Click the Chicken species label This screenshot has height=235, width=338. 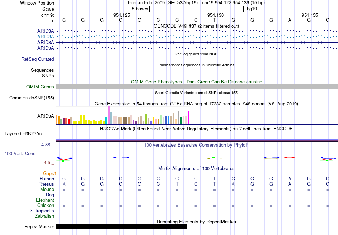(46, 205)
